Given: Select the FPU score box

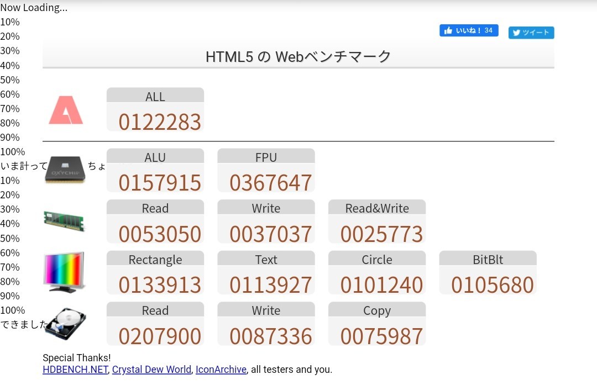Looking at the screenshot, I should tap(266, 171).
